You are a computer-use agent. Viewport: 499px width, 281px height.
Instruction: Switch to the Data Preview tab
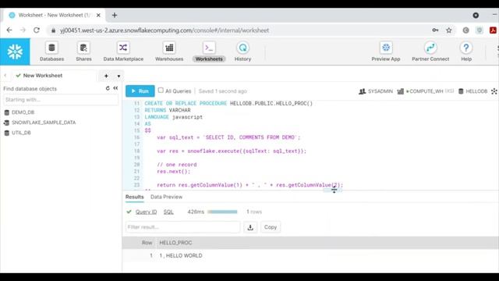[x=166, y=197]
